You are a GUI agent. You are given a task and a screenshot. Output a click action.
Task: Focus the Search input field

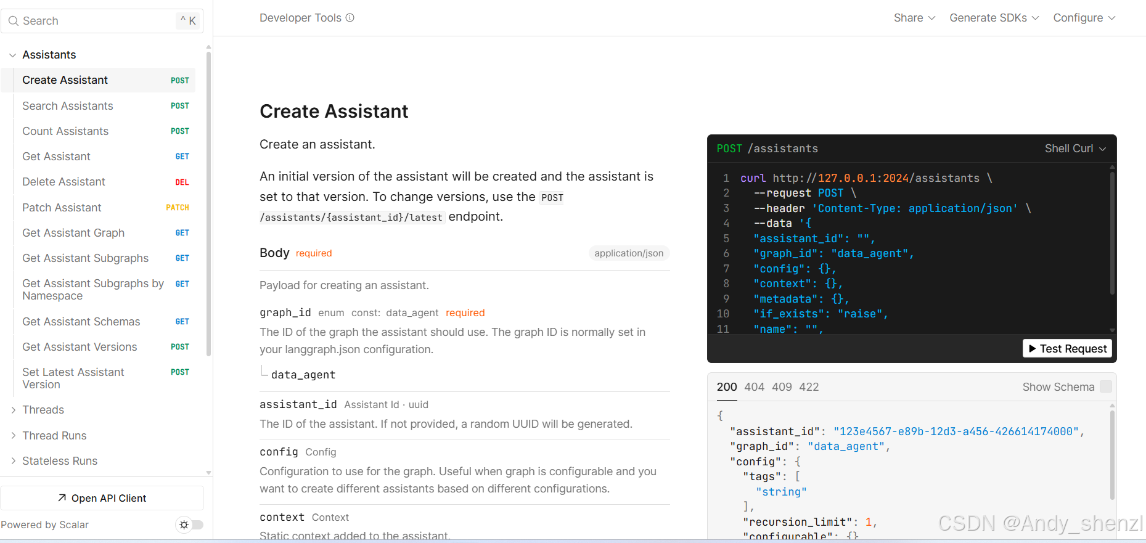(x=102, y=21)
